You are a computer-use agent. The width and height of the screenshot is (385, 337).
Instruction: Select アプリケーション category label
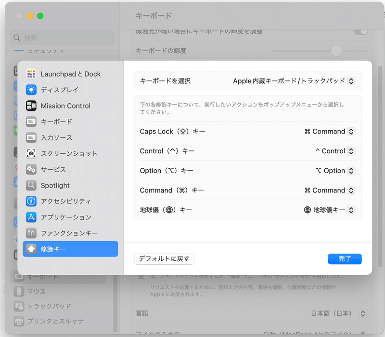point(66,217)
